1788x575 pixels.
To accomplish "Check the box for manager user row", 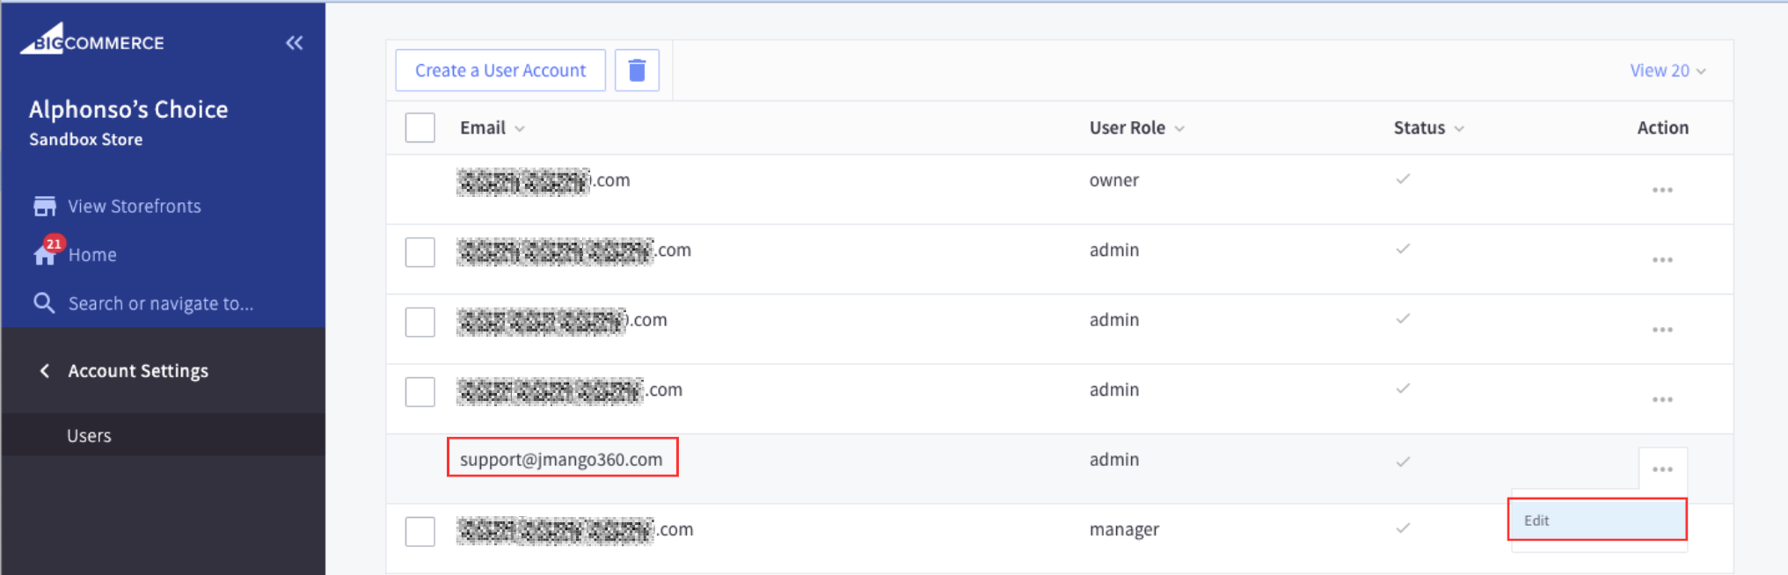I will pyautogui.click(x=420, y=531).
